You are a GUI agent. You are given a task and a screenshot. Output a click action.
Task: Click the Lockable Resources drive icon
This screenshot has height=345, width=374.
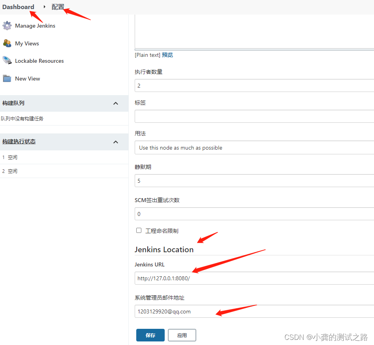point(7,60)
